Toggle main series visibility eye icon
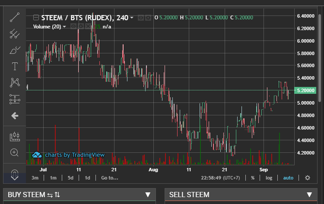This screenshot has height=204, width=324. 141,18
